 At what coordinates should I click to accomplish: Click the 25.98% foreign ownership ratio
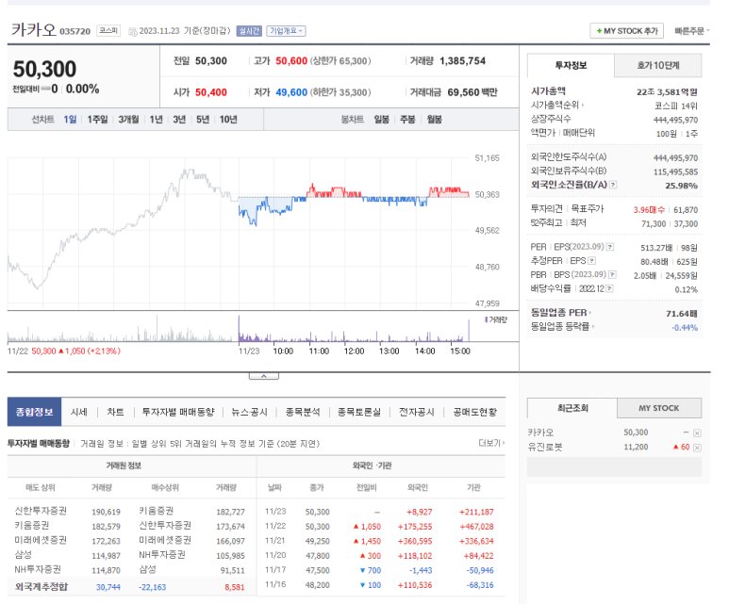tap(681, 186)
